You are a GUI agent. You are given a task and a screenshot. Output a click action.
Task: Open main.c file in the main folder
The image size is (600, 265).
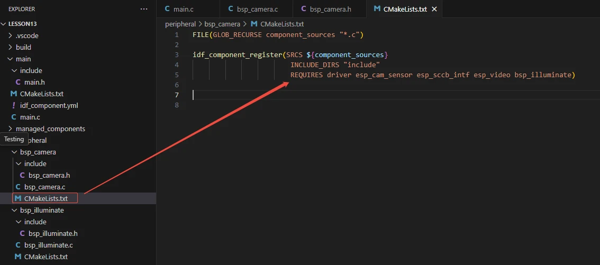pos(30,117)
